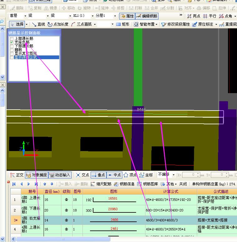Go to last rebar record
This screenshot has width=237, height=242.
coord(36,184)
